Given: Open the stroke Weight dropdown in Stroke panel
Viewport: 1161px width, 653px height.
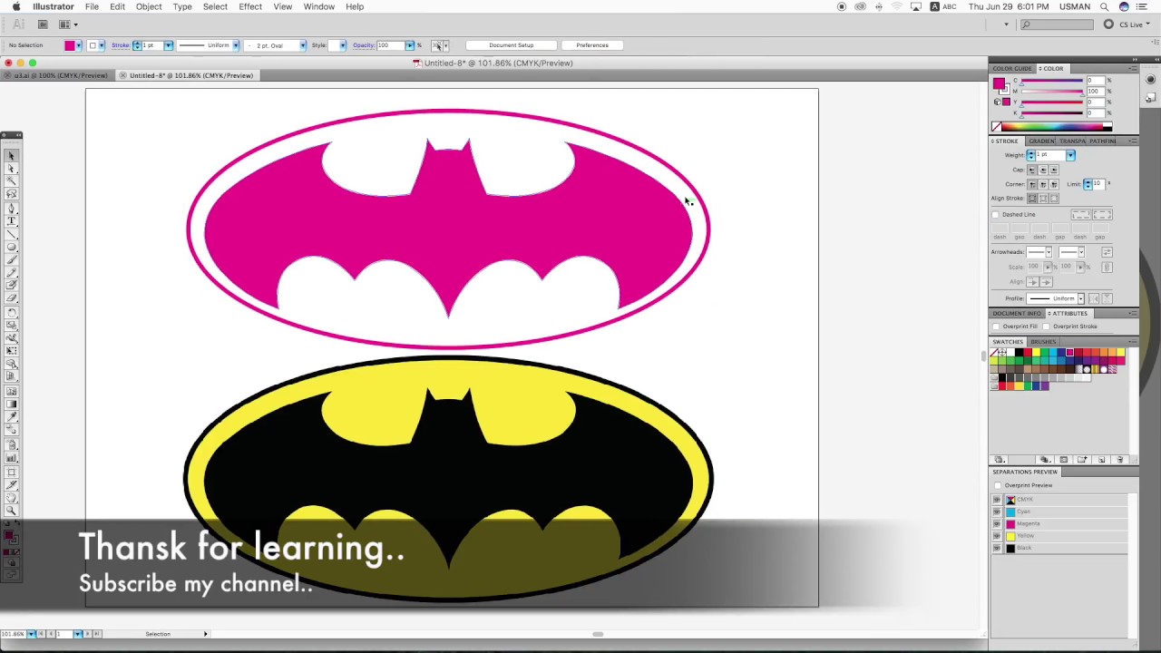Looking at the screenshot, I should click(x=1070, y=156).
